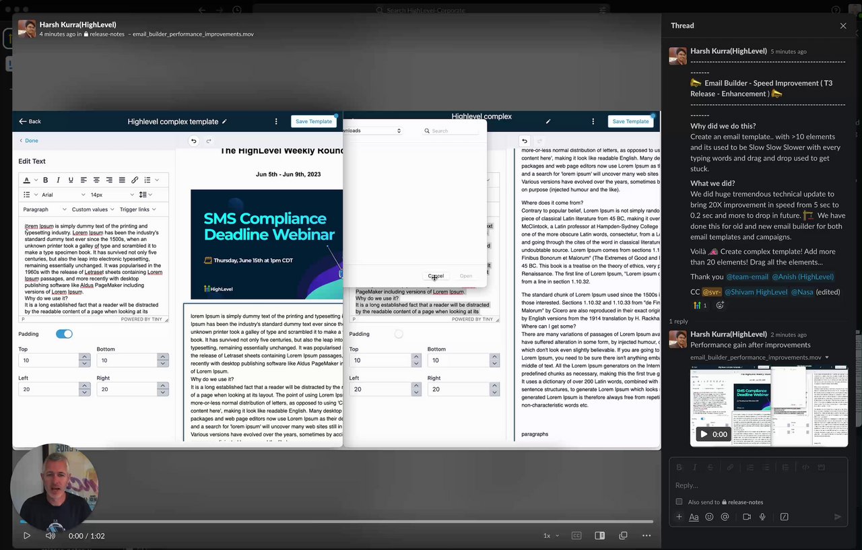Toggle the Aa formatting toolbar

[694, 517]
